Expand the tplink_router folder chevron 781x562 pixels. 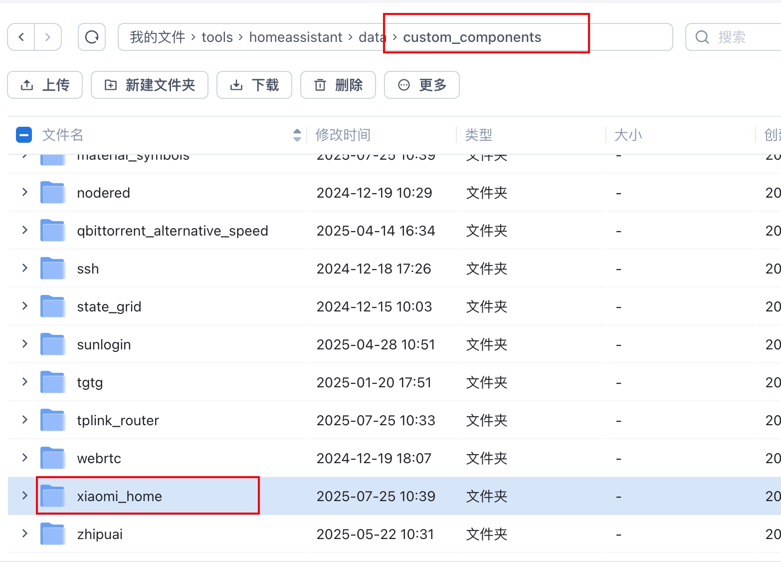point(25,420)
